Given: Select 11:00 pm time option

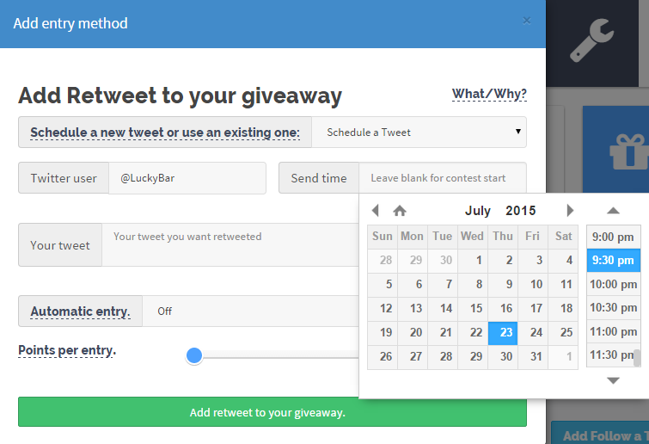Looking at the screenshot, I should tap(614, 331).
